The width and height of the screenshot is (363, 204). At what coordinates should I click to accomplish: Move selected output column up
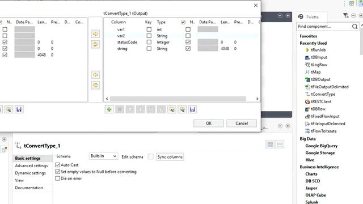click(130, 109)
